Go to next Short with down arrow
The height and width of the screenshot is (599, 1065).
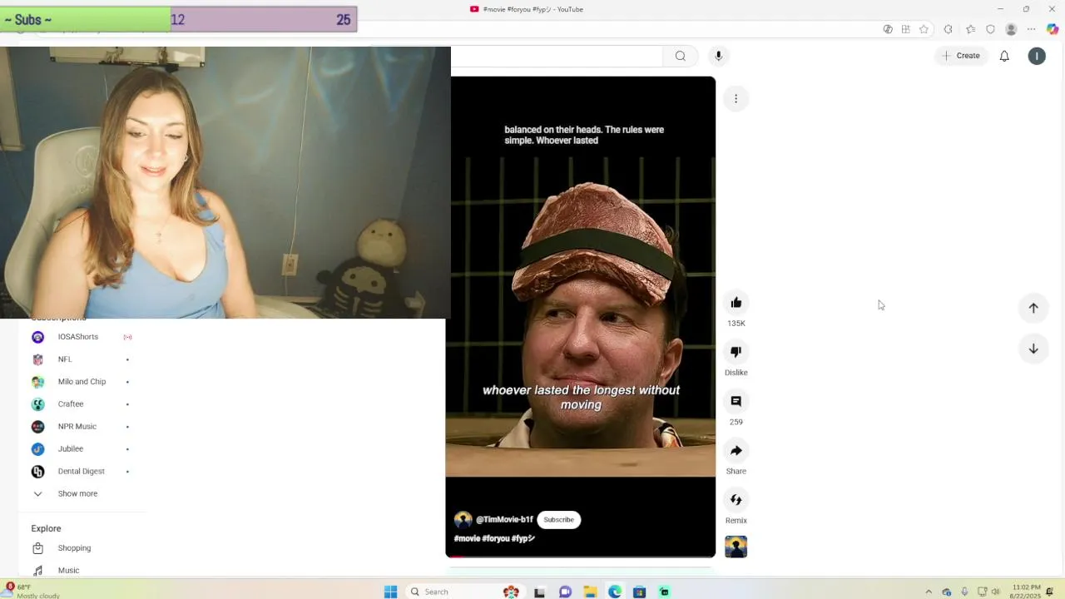pos(1033,349)
